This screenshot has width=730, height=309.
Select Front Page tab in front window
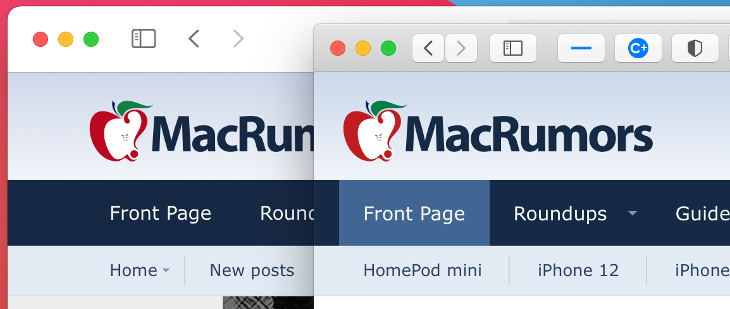[x=414, y=213]
